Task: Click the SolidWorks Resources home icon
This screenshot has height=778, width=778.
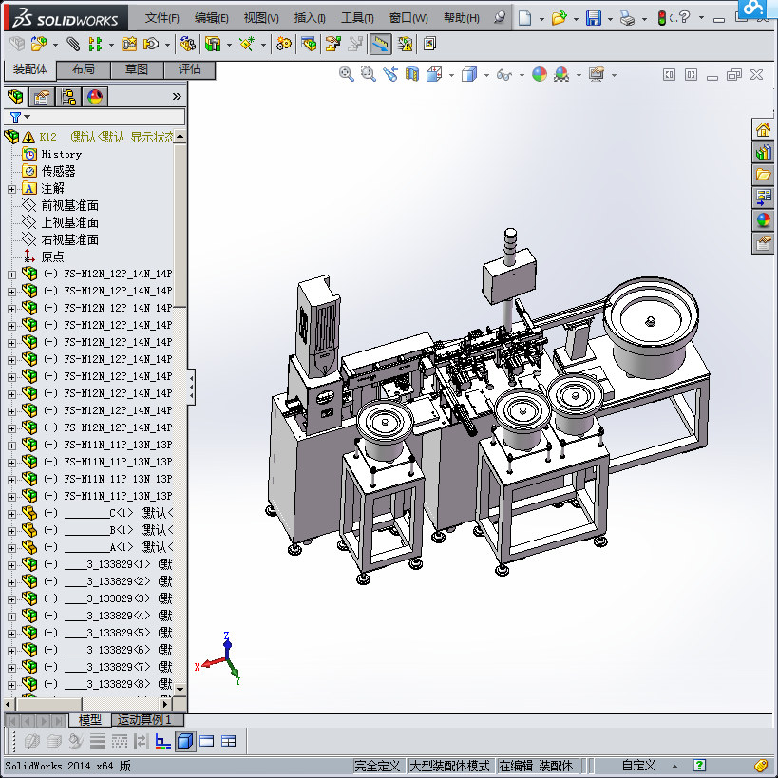Action: (763, 130)
